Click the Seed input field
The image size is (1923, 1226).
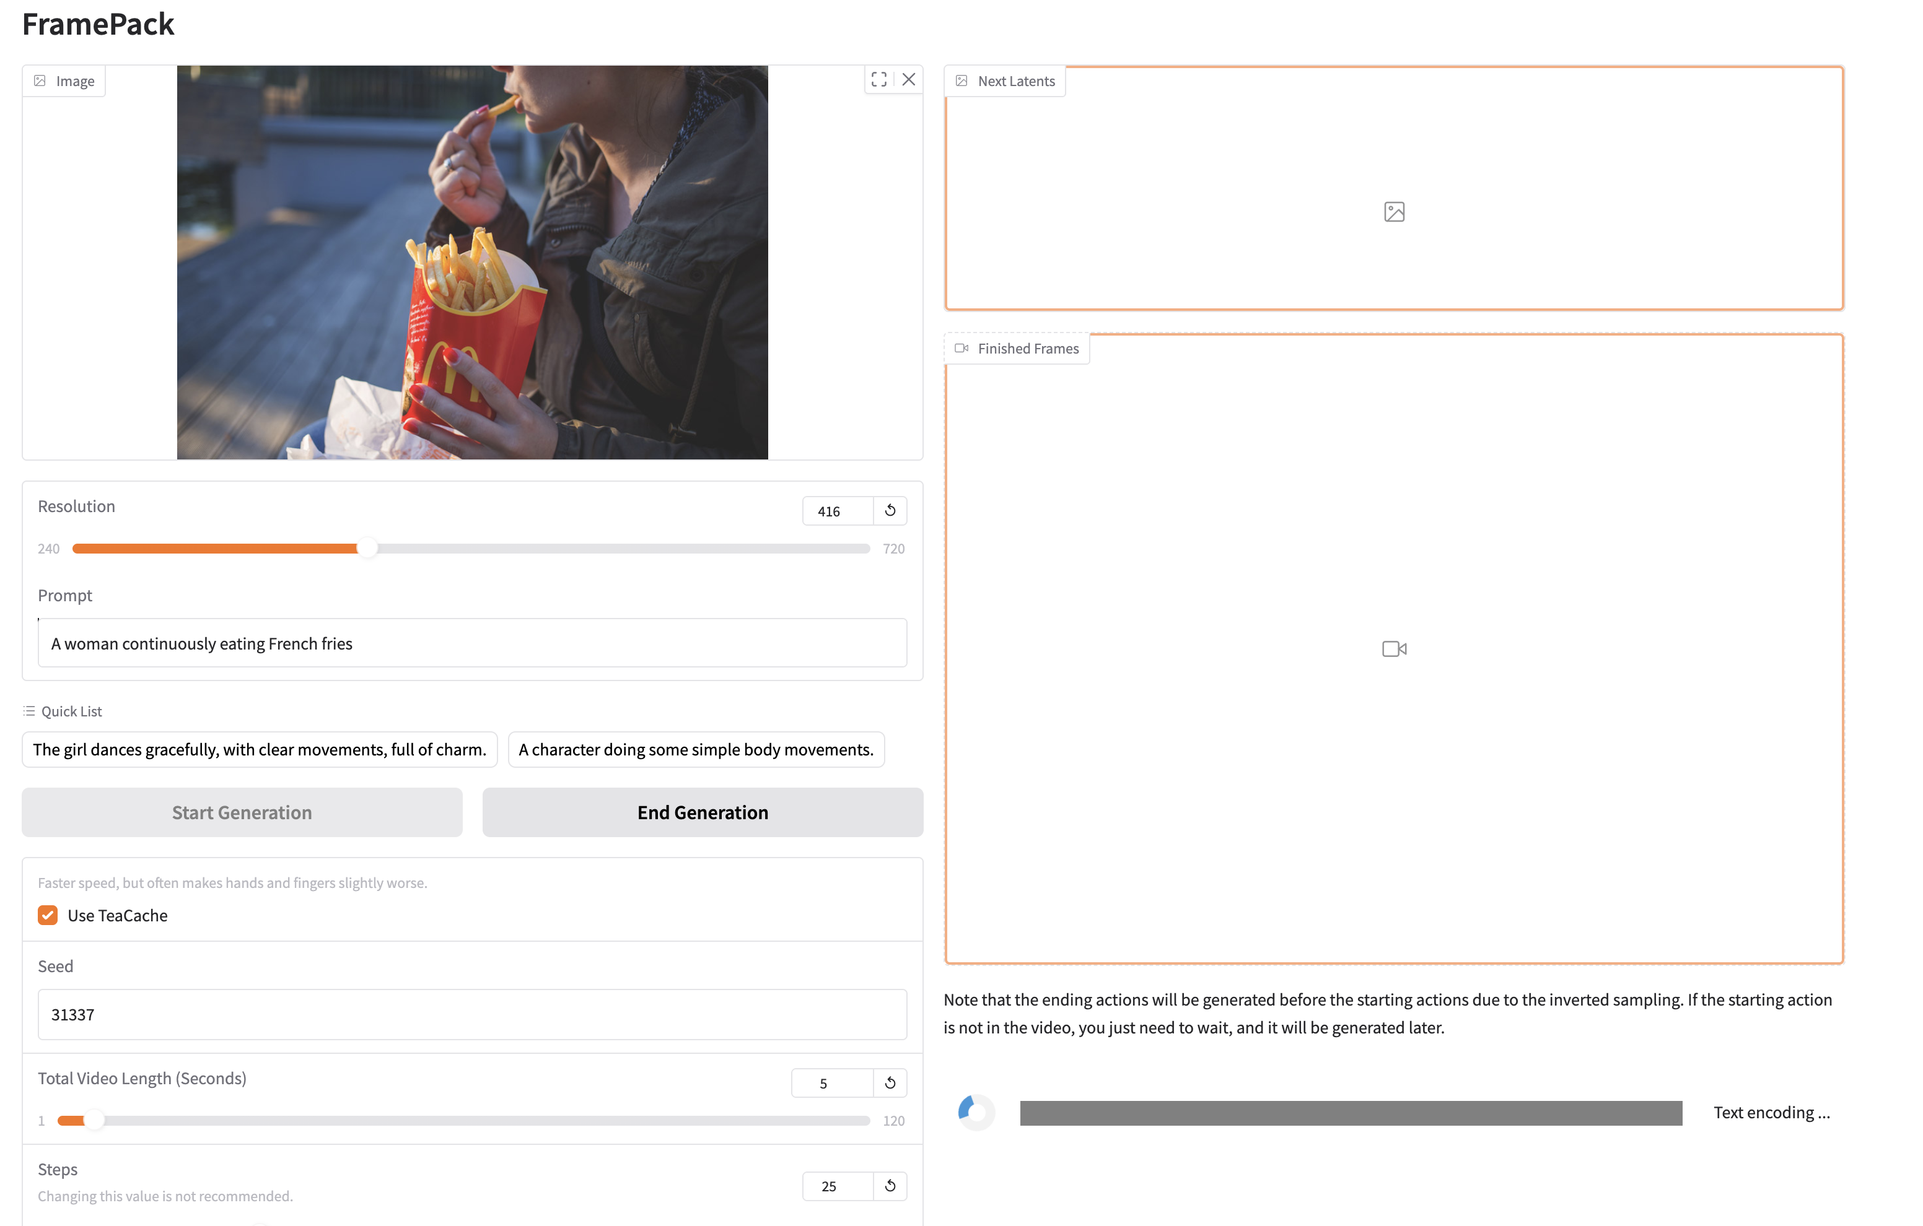[x=472, y=1014]
